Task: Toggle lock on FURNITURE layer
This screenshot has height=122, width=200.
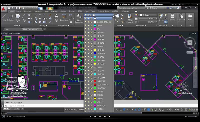Action: [91, 88]
